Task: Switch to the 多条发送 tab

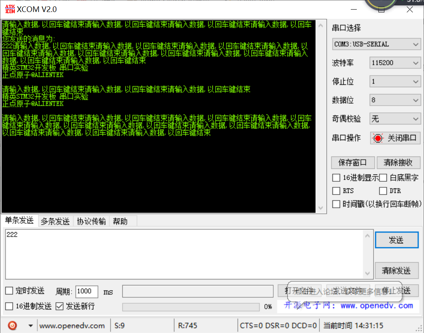Action: coord(55,221)
